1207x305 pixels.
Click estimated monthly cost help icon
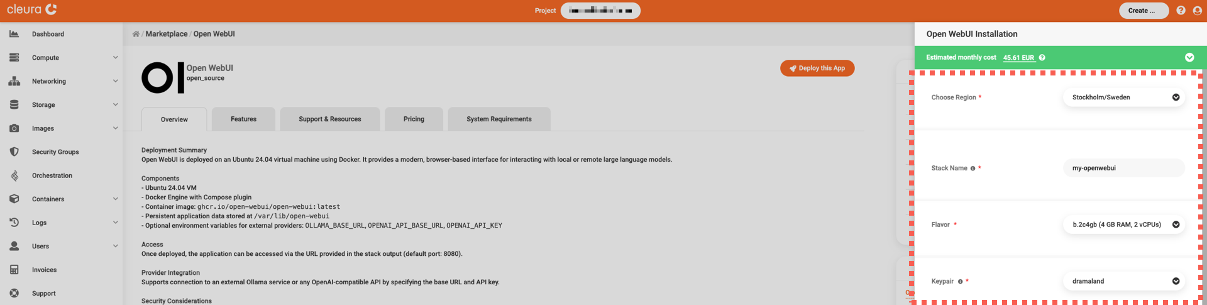click(1042, 57)
